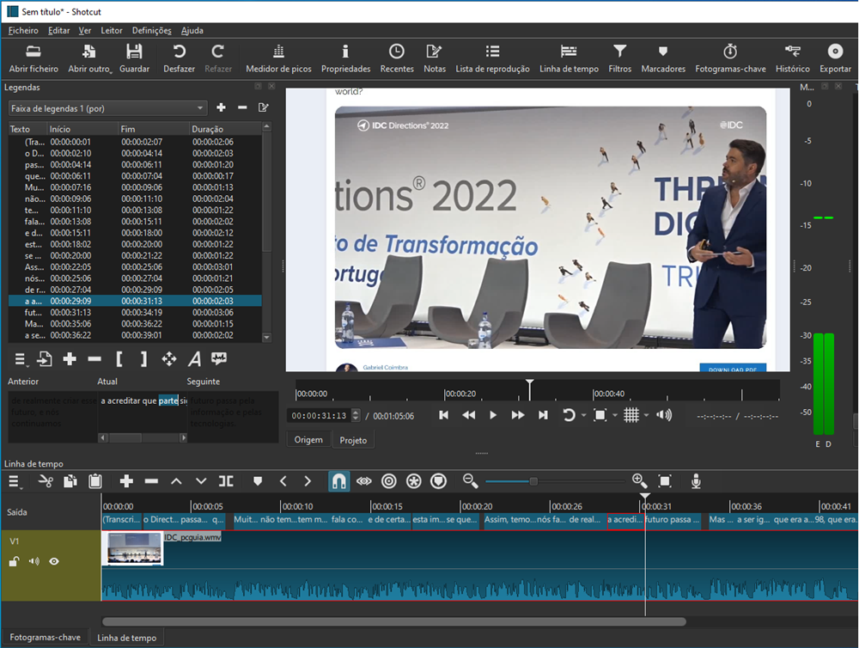Screen dimensions: 859x648
Task: Open the player grid options dropdown arrow
Action: pyautogui.click(x=647, y=416)
